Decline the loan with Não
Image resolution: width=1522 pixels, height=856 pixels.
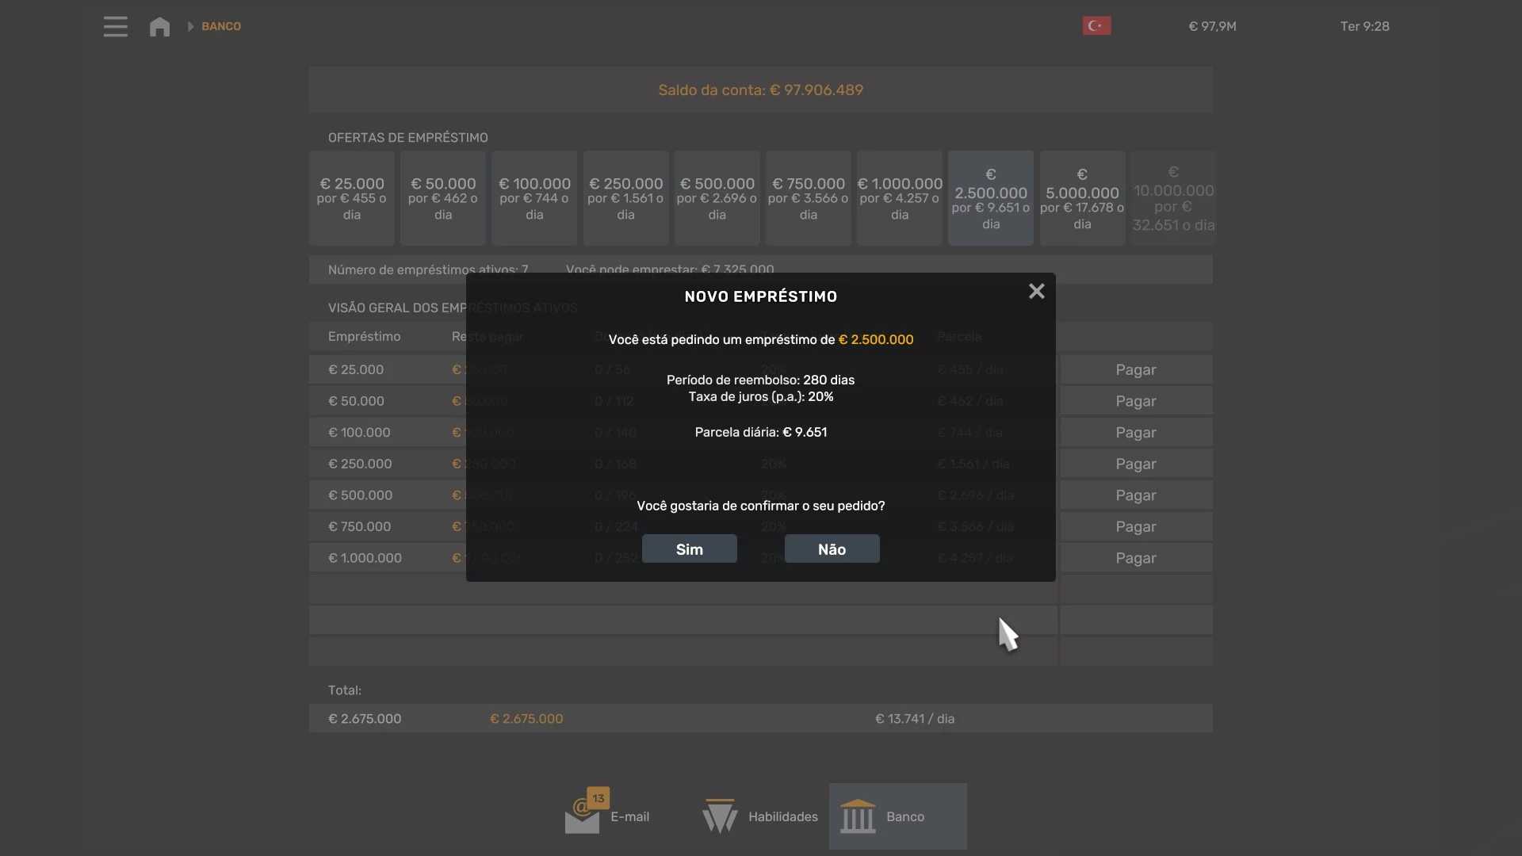[x=832, y=549]
